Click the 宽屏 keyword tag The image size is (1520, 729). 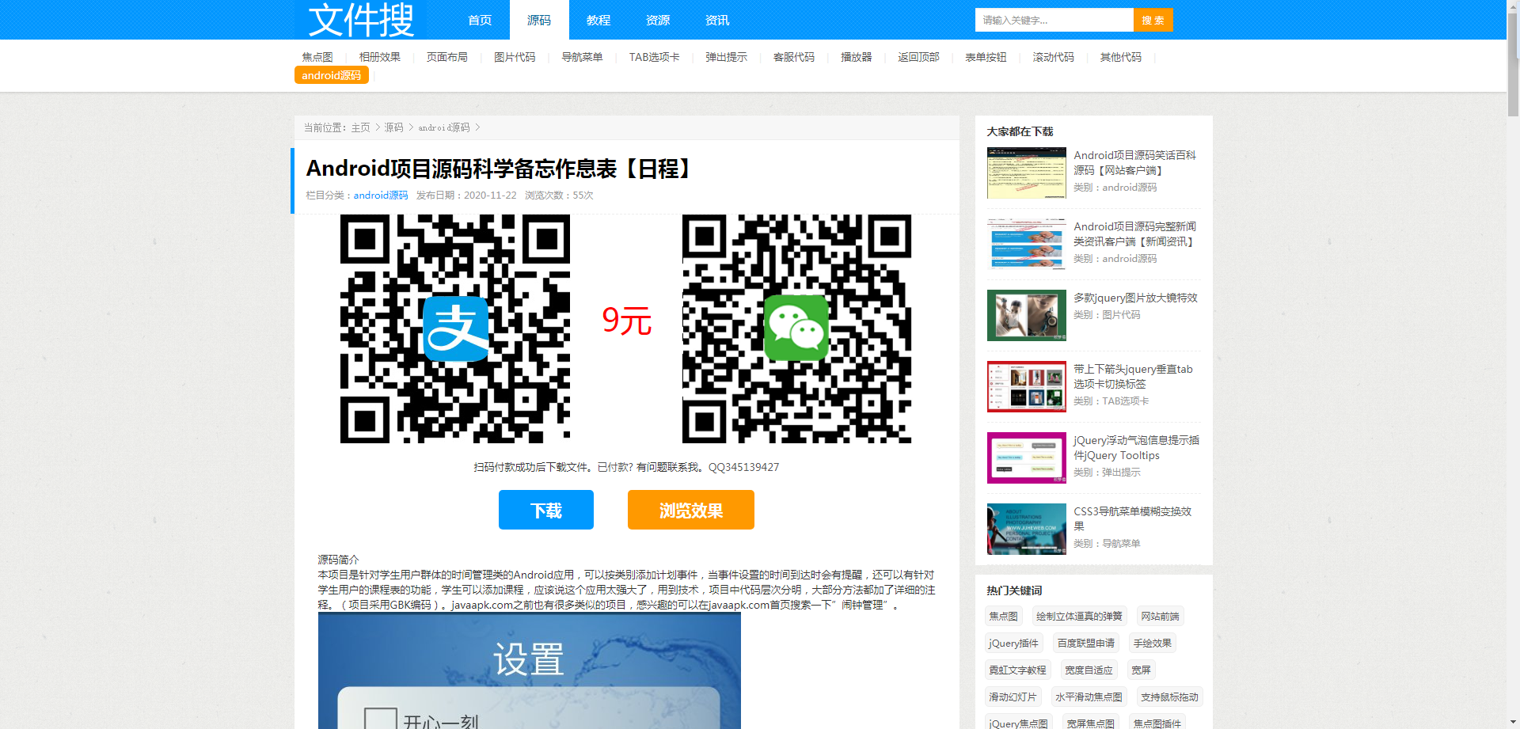coord(1142,670)
